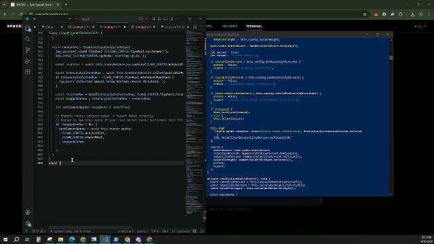
Task: Open the HOLDERS tab on the web page
Action: pos(229,26)
